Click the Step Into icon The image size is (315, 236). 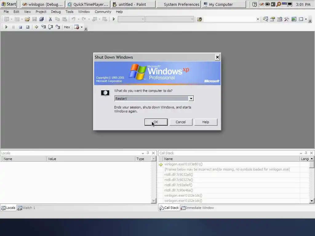pyautogui.click(x=43, y=27)
